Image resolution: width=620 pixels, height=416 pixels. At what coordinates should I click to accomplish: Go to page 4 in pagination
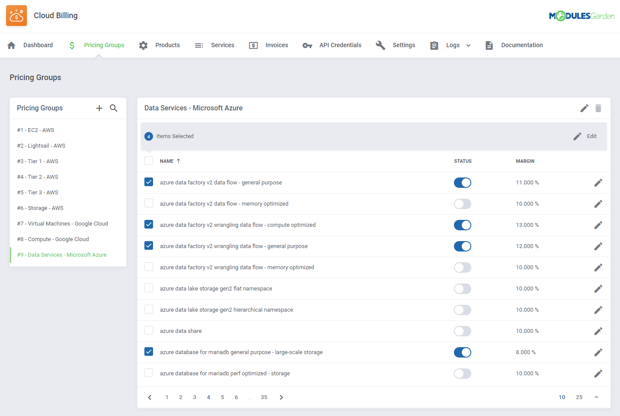pos(209,397)
